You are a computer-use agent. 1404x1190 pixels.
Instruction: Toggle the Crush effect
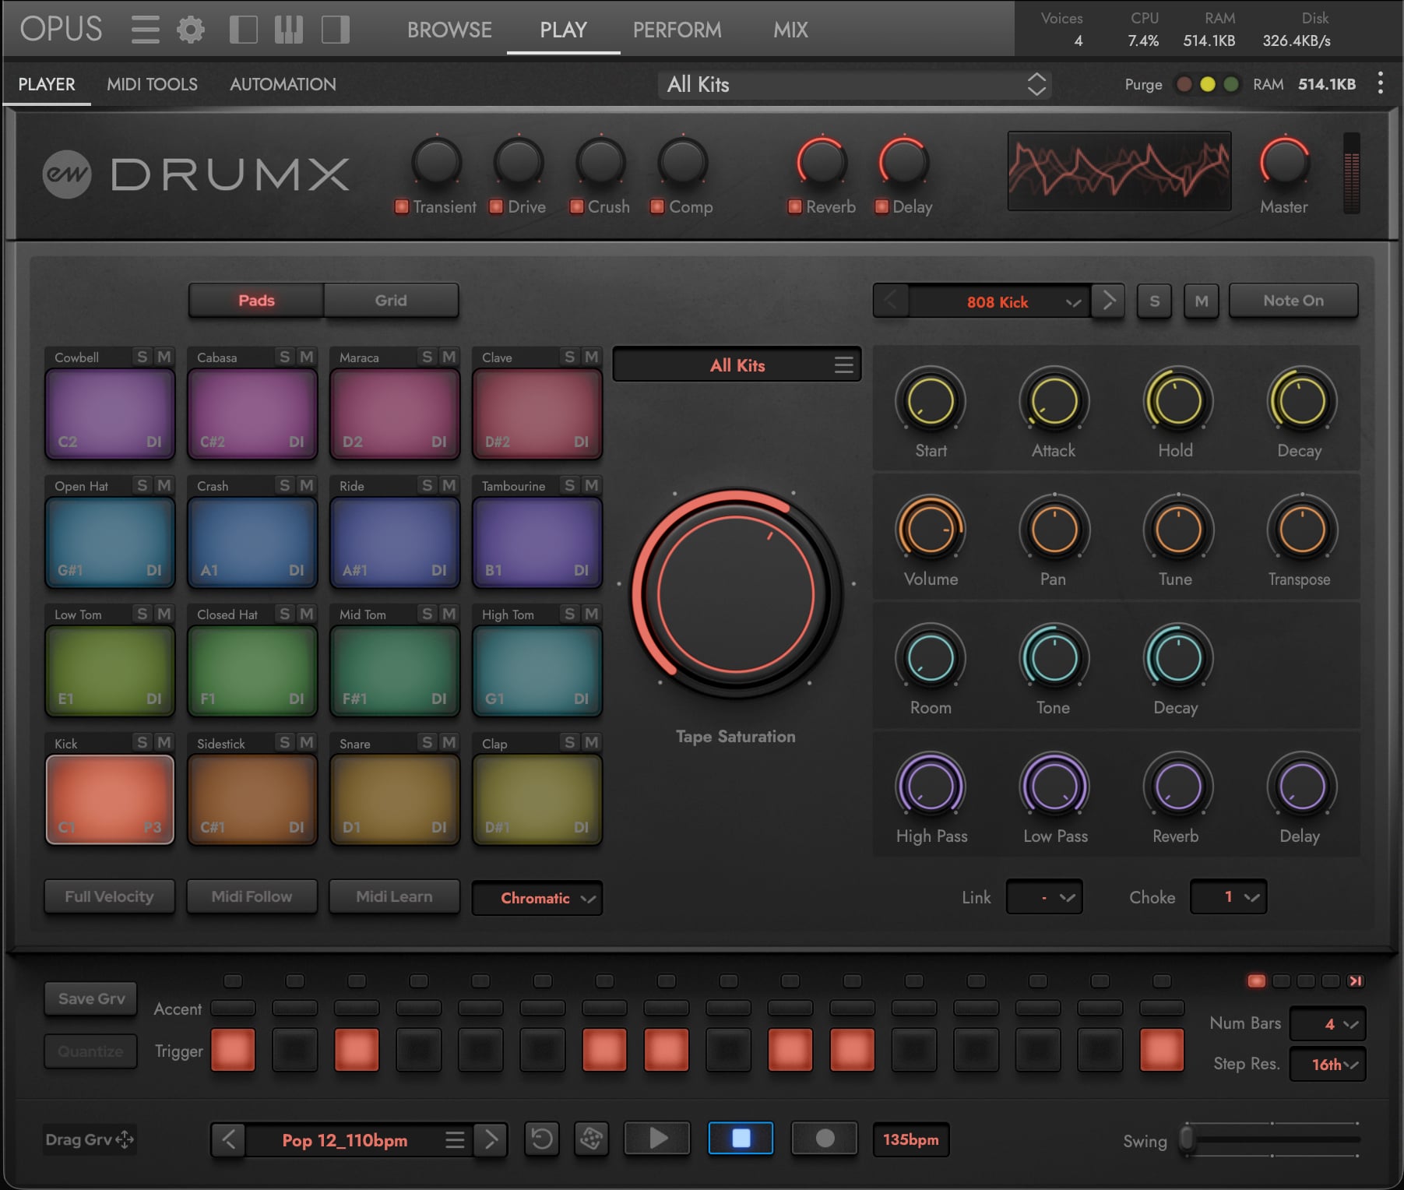pos(577,206)
